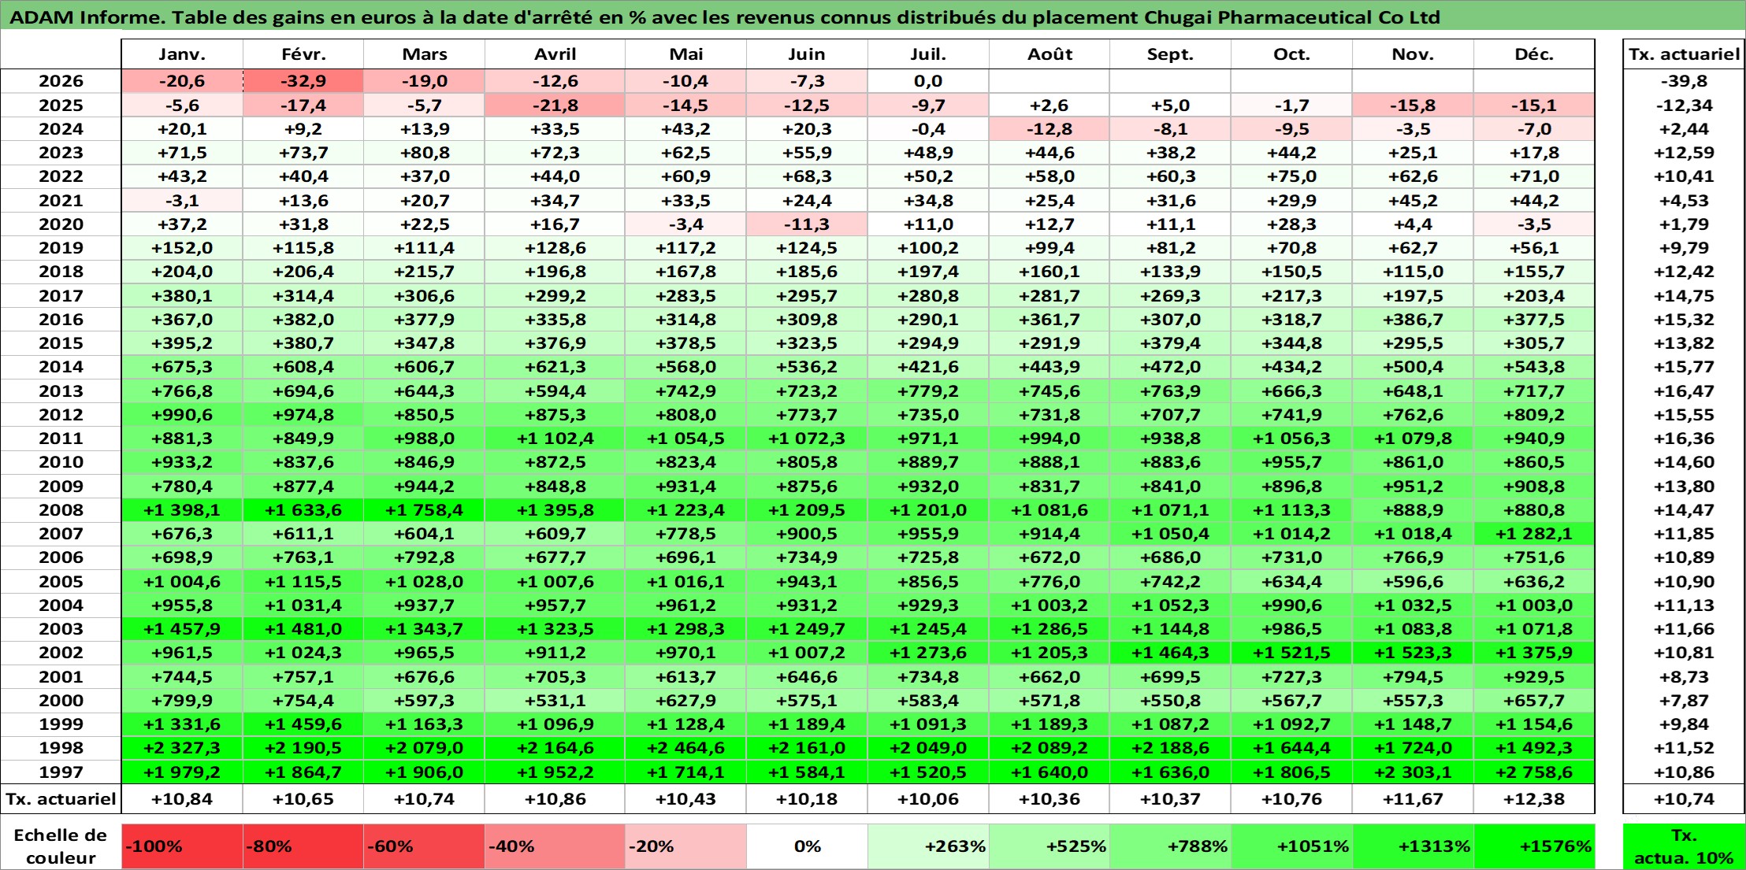
Task: Click the 'Janv.' column header
Action: coord(182,54)
